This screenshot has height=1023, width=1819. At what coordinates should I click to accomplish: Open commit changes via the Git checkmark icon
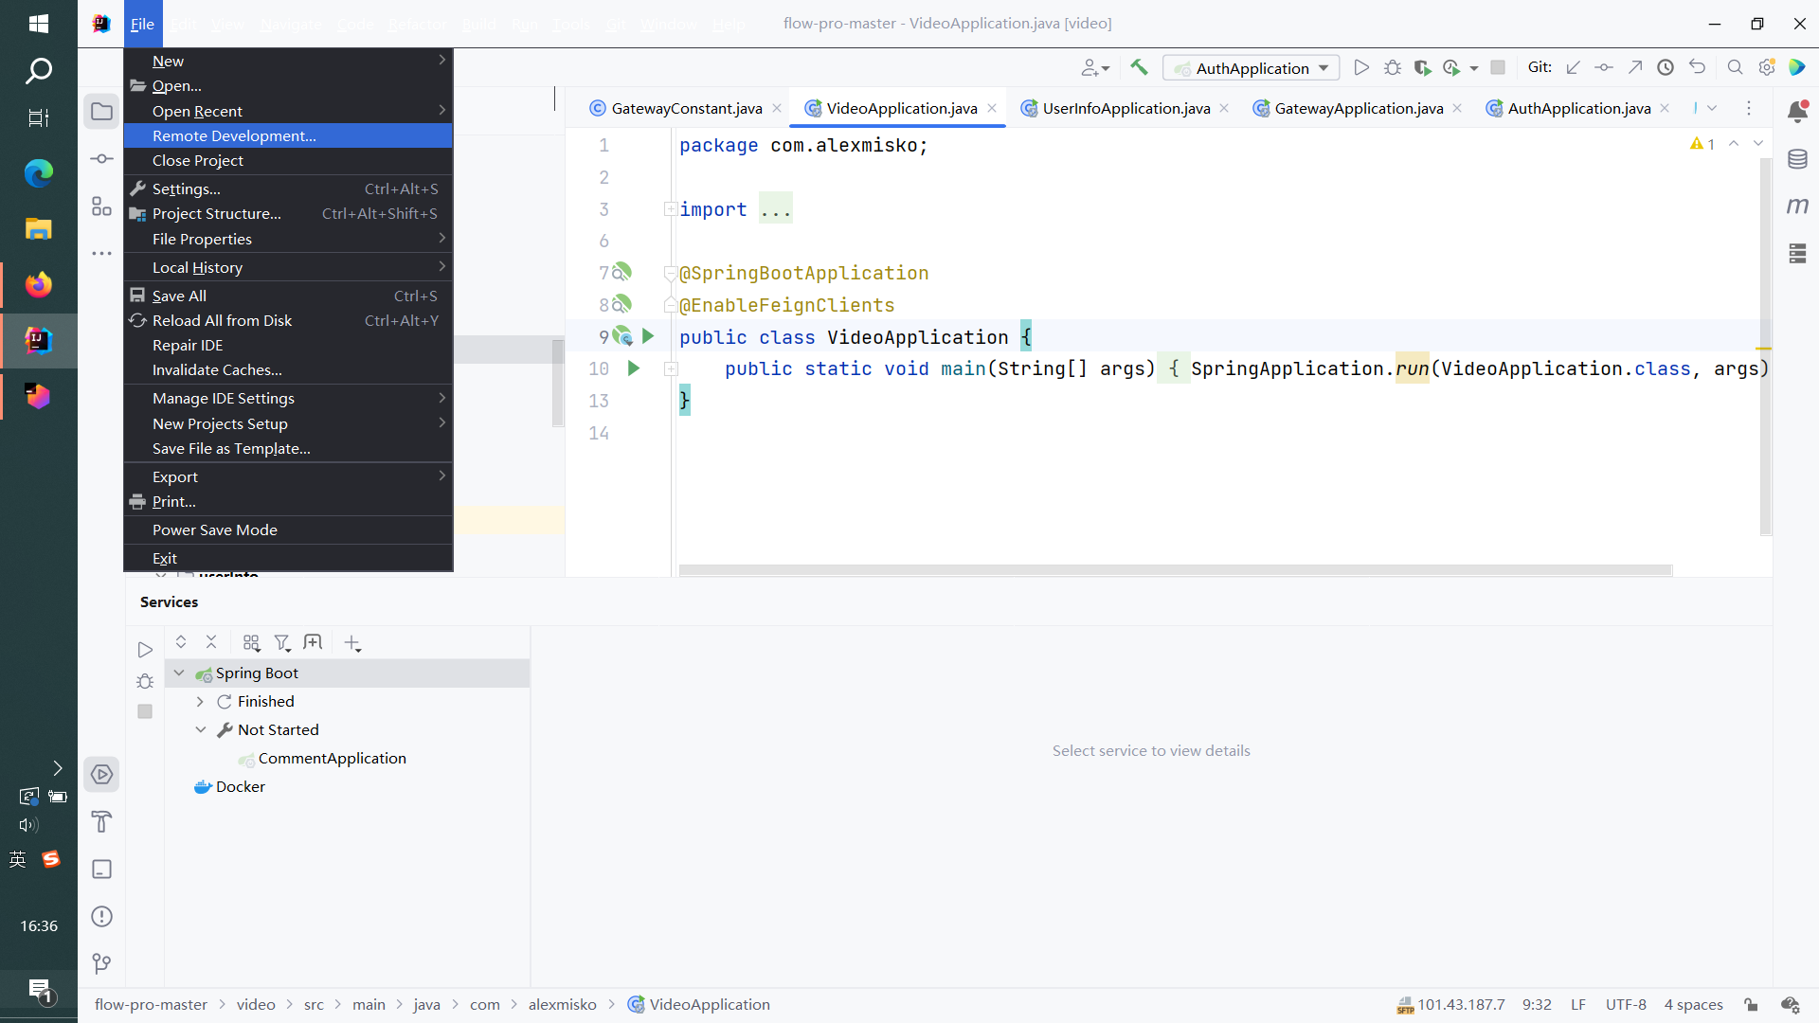point(1604,67)
